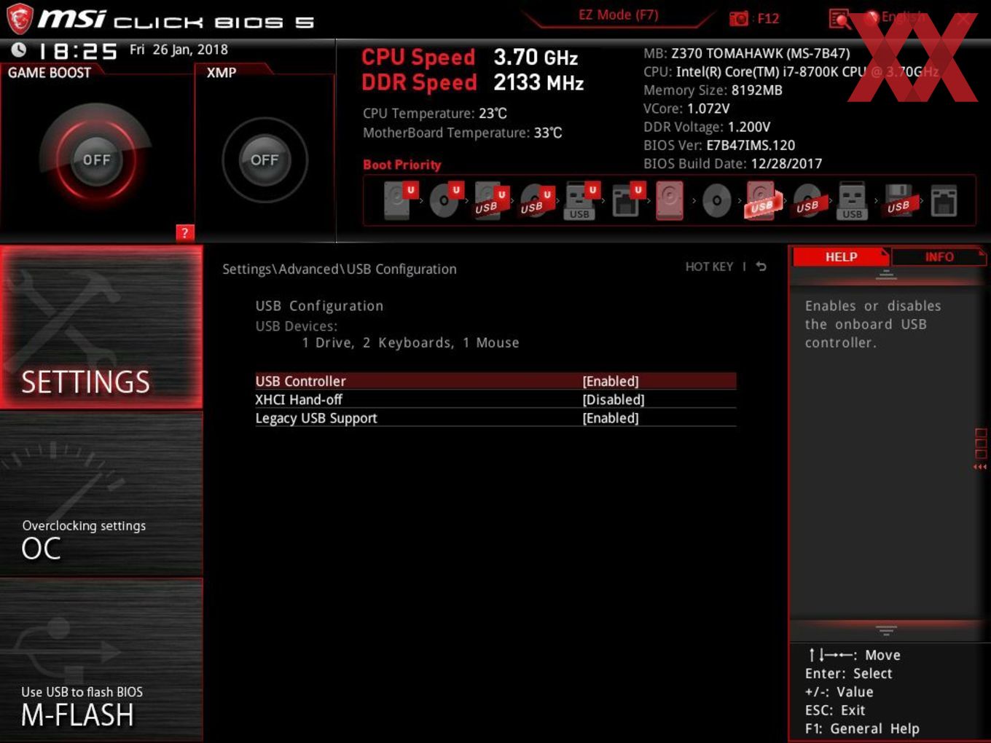Select the UEFI USB key boot icon
Image resolution: width=991 pixels, height=743 pixels.
(x=581, y=201)
